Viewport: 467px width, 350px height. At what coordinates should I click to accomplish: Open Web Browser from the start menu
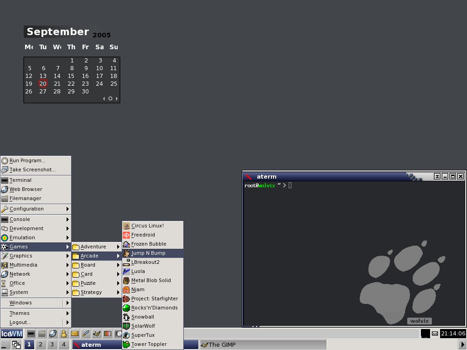36,189
